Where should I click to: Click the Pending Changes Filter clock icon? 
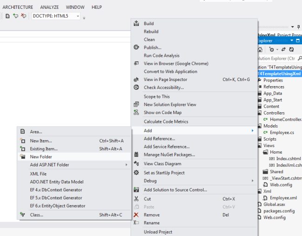(271, 50)
